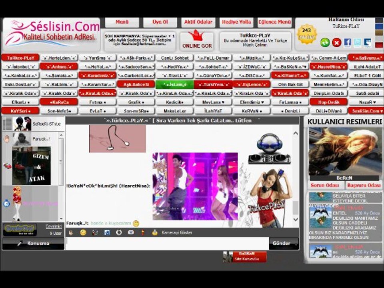Viewport: 384px width, 288px height.
Task: Click the Séslisin.Com logo
Action: point(52,34)
